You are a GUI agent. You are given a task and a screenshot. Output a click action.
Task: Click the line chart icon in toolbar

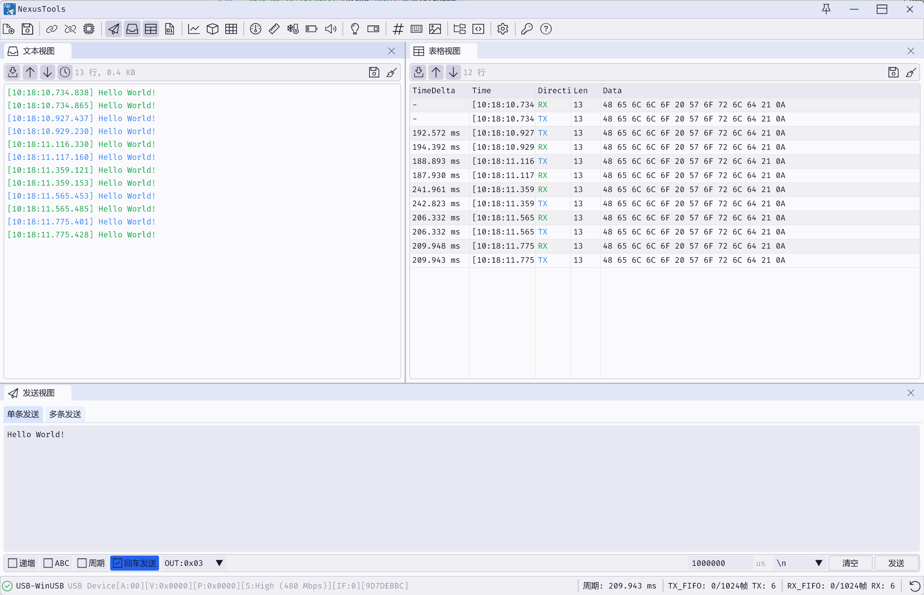(x=194, y=29)
